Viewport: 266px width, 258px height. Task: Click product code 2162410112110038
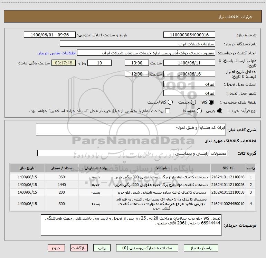coord(228,192)
